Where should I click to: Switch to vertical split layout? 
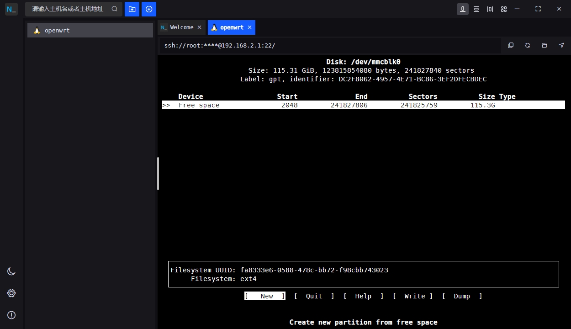coord(490,9)
